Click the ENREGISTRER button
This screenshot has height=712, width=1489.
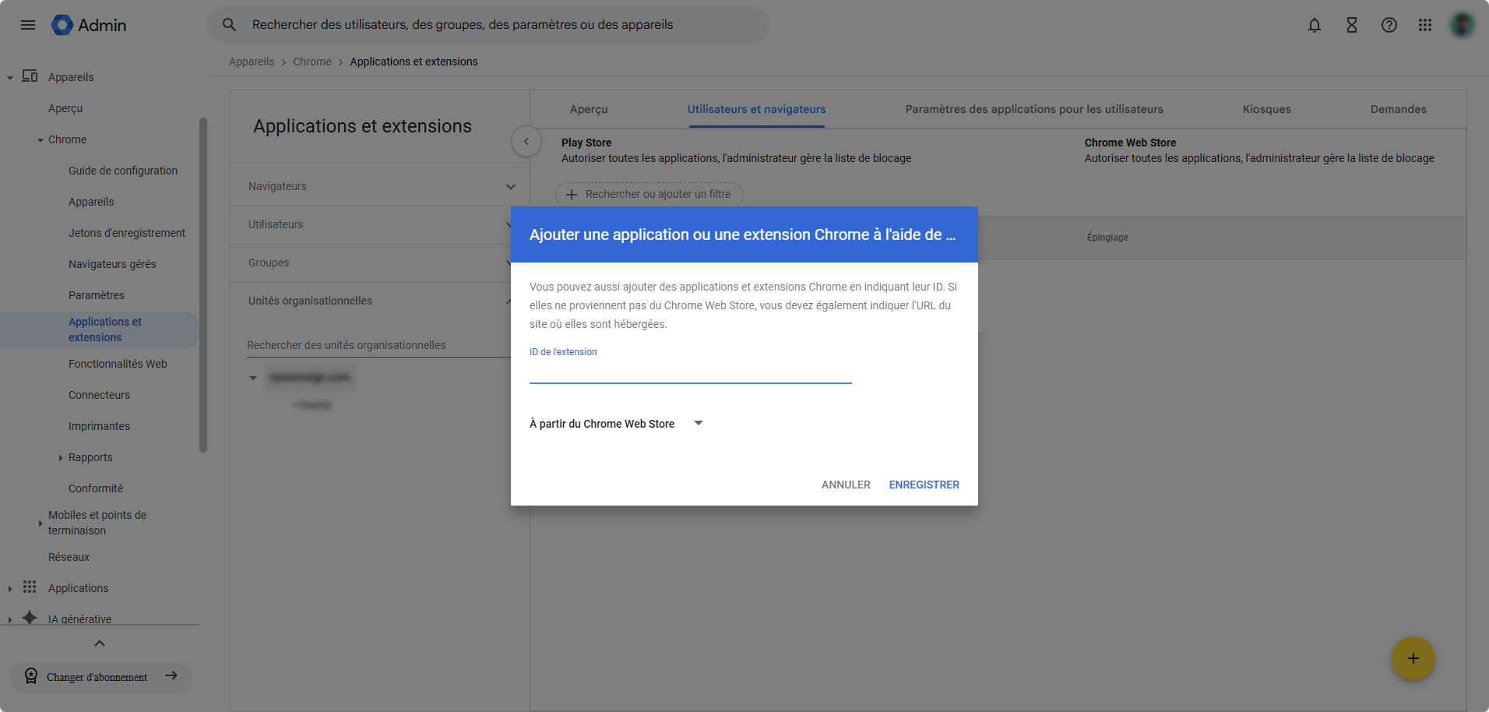pyautogui.click(x=924, y=485)
